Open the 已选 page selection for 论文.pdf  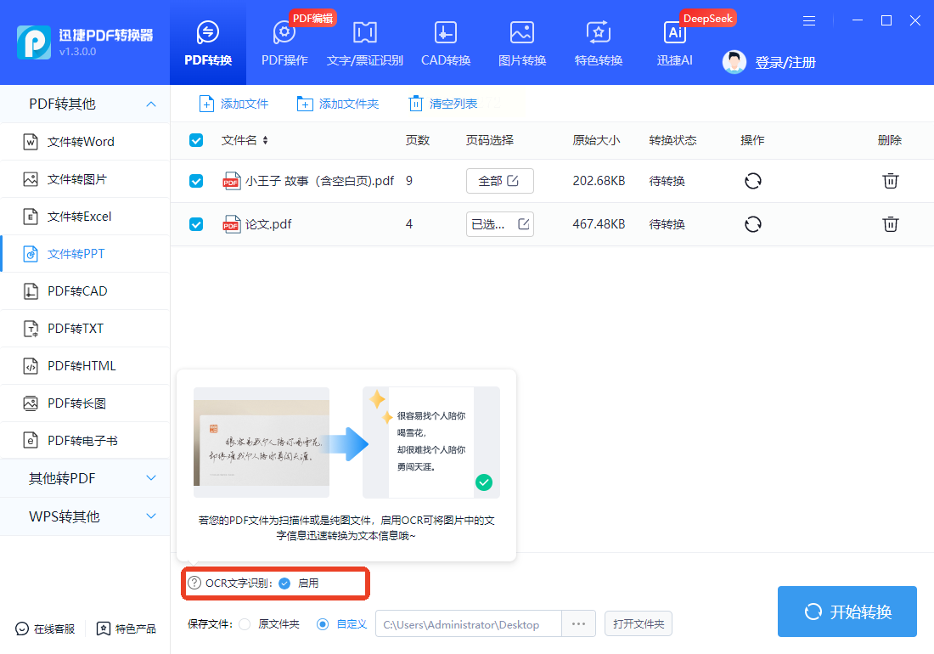[x=500, y=224]
